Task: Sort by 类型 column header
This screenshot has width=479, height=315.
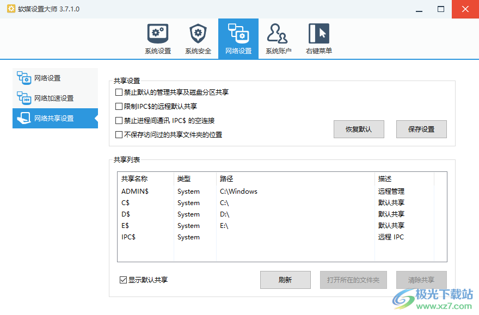Action: [195, 179]
